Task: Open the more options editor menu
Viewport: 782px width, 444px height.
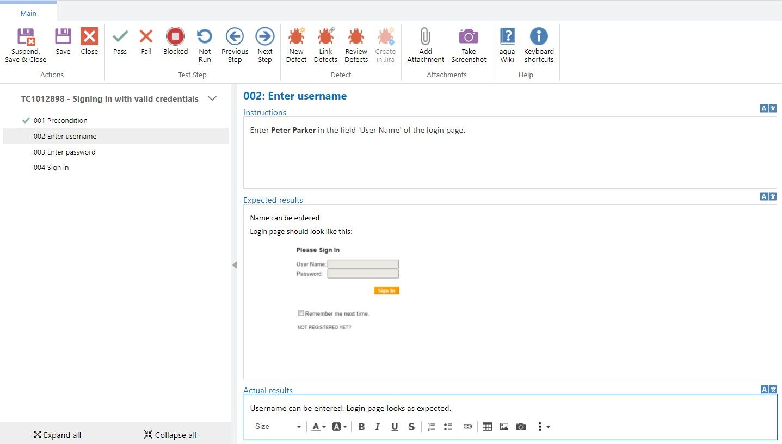Action: [543, 427]
